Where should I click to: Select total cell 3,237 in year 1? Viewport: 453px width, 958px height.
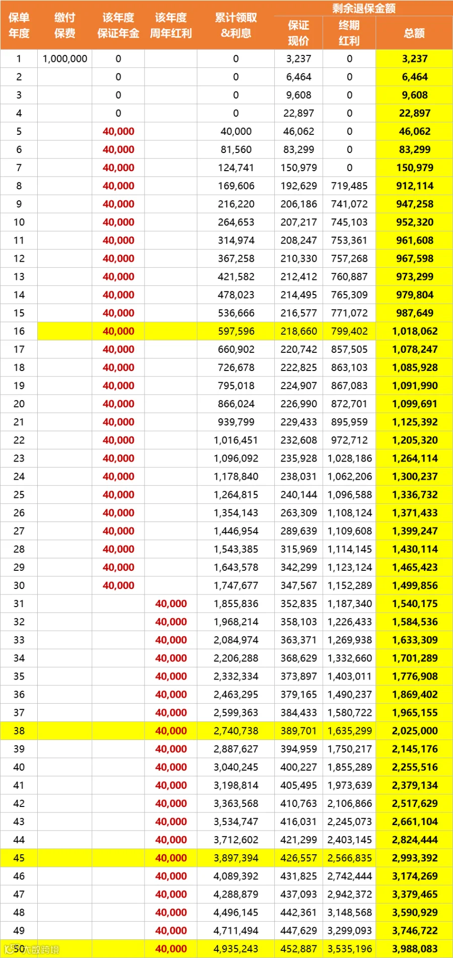414,59
